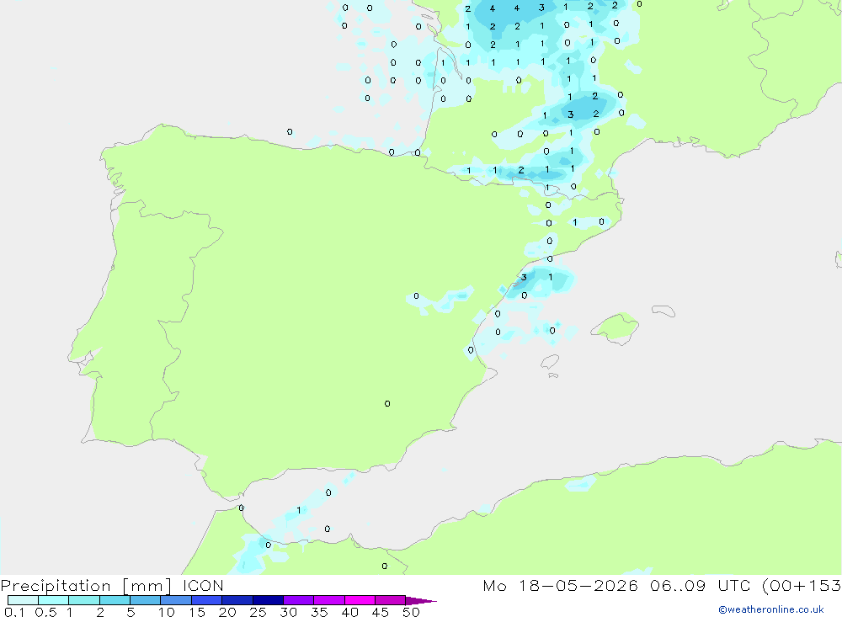842x617 pixels.
Task: Click the '35' legend scale label
Action: pos(319,612)
